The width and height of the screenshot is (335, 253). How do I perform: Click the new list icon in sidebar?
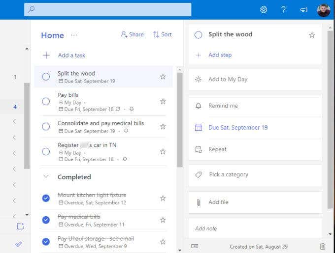(21, 226)
